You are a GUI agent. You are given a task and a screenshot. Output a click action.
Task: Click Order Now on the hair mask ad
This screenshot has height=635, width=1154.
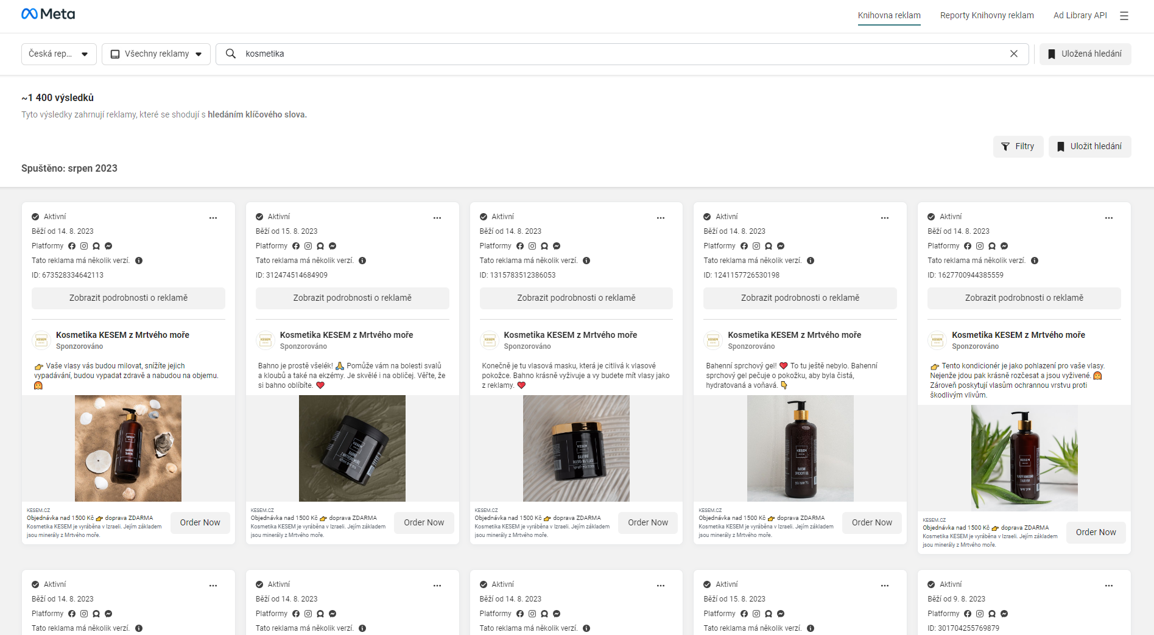[648, 522]
